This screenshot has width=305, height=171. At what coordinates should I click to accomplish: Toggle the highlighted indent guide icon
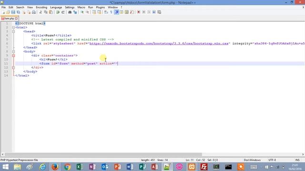coord(116,12)
